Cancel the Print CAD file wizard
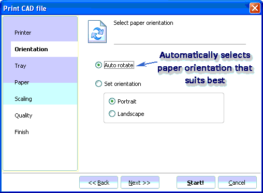The height and width of the screenshot is (193, 263). (237, 183)
